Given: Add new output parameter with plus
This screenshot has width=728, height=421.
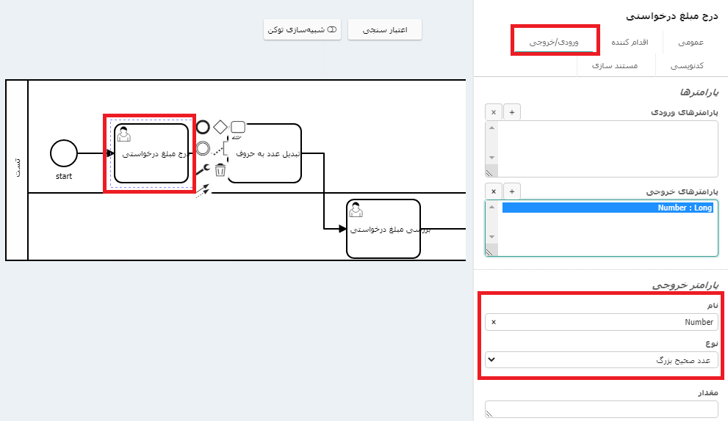Looking at the screenshot, I should click(512, 191).
